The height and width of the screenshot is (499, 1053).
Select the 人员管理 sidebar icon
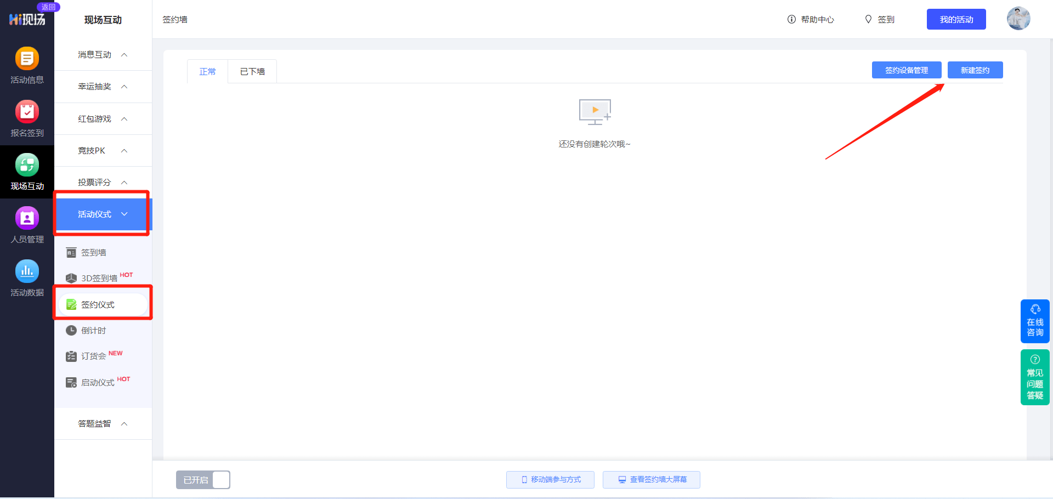point(27,219)
